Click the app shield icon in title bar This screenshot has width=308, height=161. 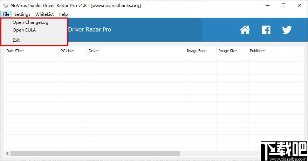tap(6, 5)
